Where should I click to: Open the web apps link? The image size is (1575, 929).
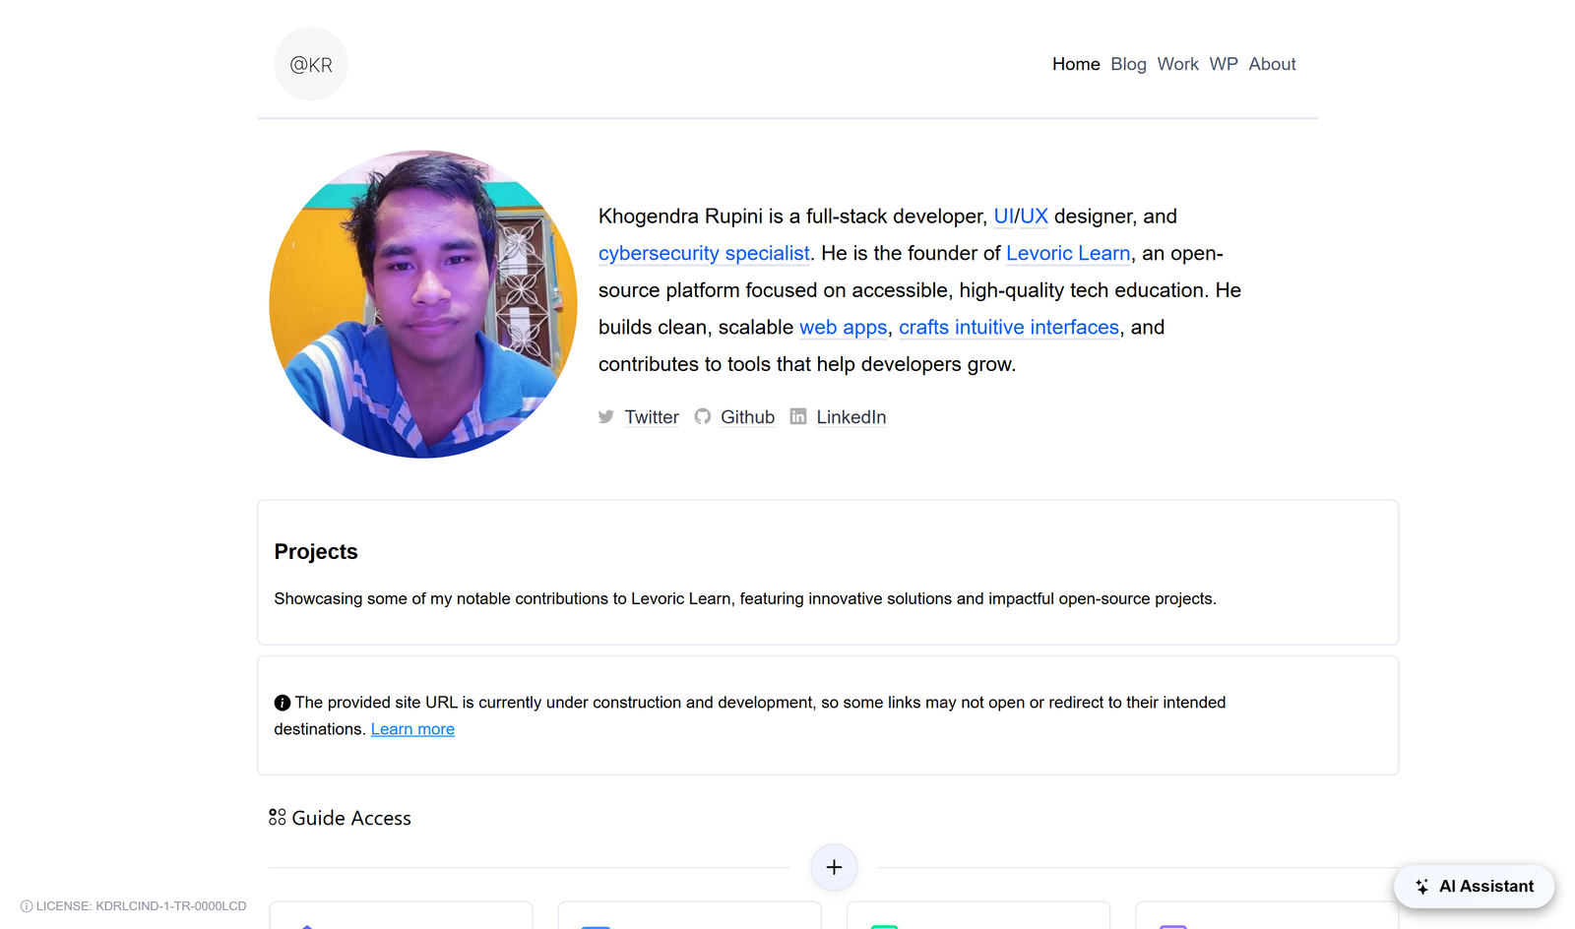pyautogui.click(x=843, y=327)
